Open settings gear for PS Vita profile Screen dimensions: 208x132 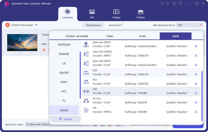(196, 102)
